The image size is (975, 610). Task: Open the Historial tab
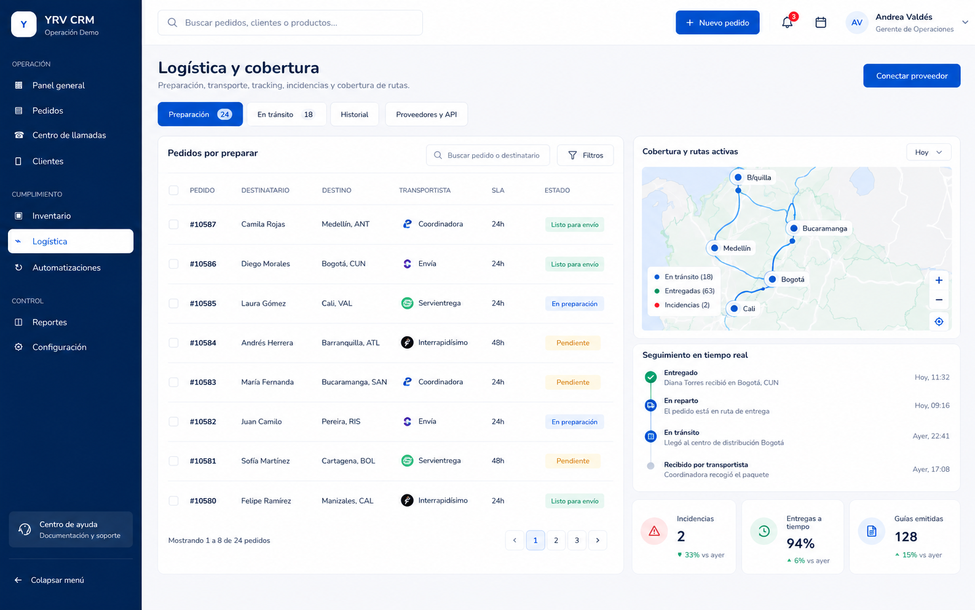pyautogui.click(x=354, y=114)
